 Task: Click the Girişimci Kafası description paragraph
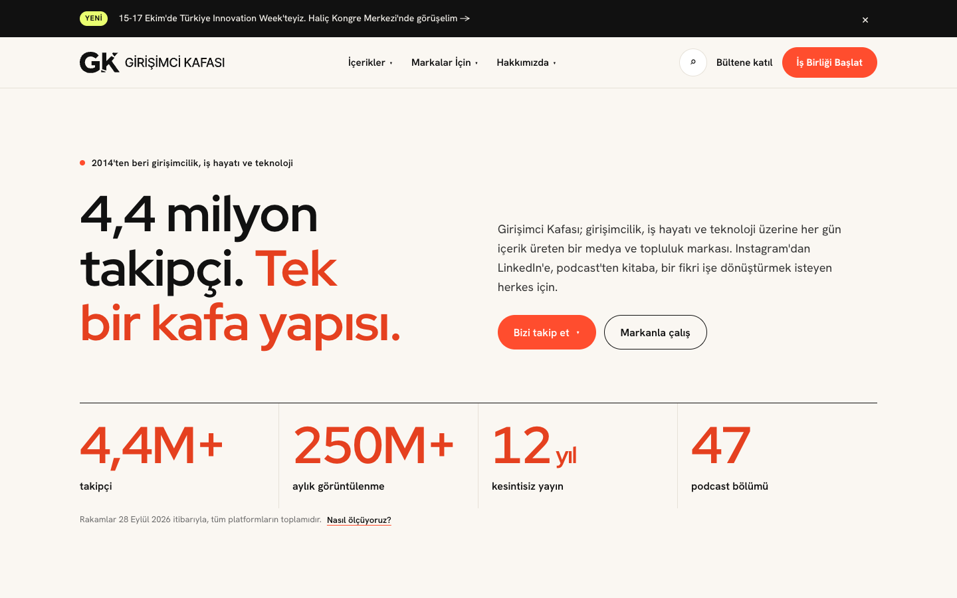click(669, 258)
